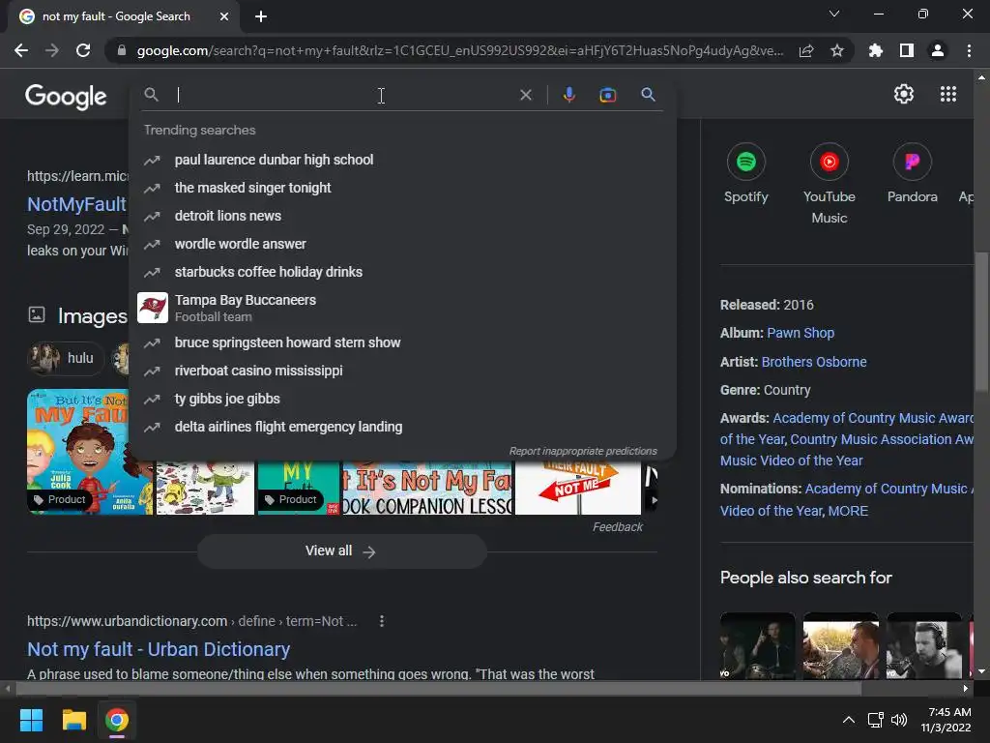Select 'wordle wordle answer' suggestion

(x=402, y=244)
